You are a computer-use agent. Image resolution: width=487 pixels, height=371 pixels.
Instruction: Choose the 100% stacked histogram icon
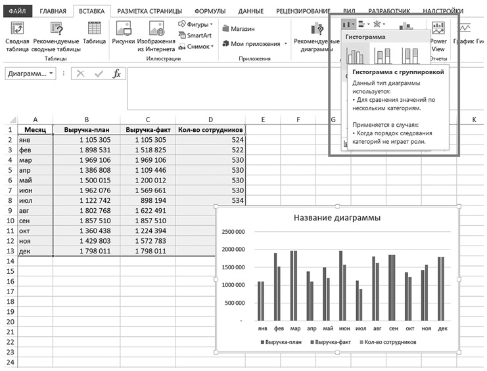[x=410, y=55]
